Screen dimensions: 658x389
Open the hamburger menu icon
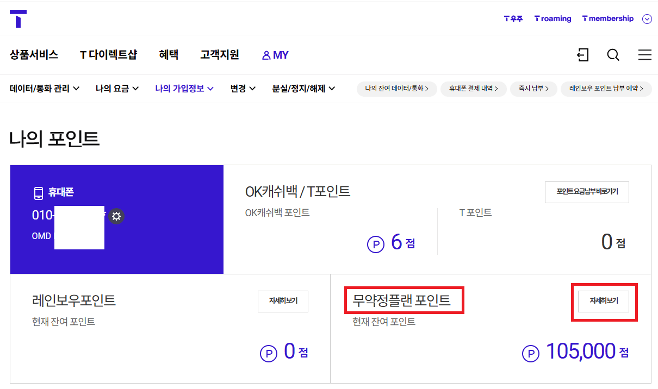pyautogui.click(x=645, y=55)
